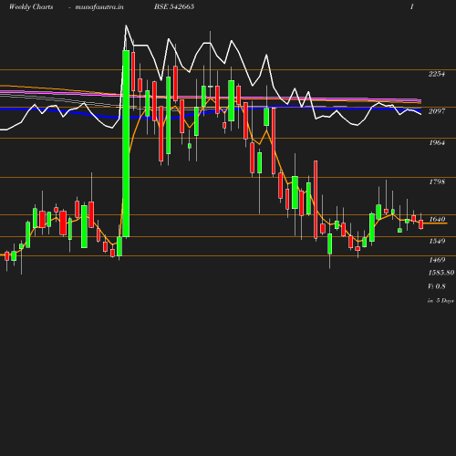Click the 2254 price level label
Viewport: 456px width, 456px height.
(437, 74)
